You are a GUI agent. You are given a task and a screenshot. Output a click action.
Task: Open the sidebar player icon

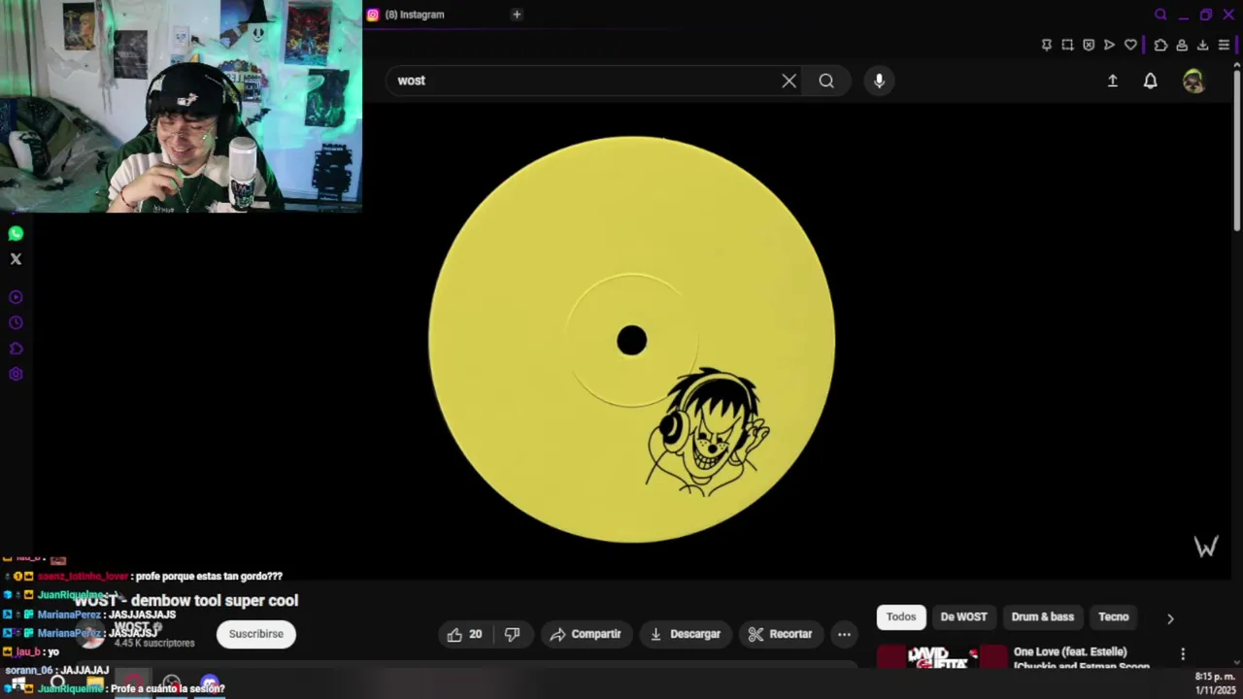16,297
